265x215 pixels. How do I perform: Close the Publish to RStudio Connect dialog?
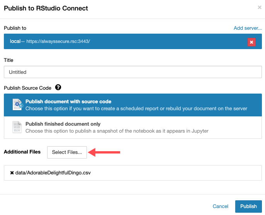260,7
